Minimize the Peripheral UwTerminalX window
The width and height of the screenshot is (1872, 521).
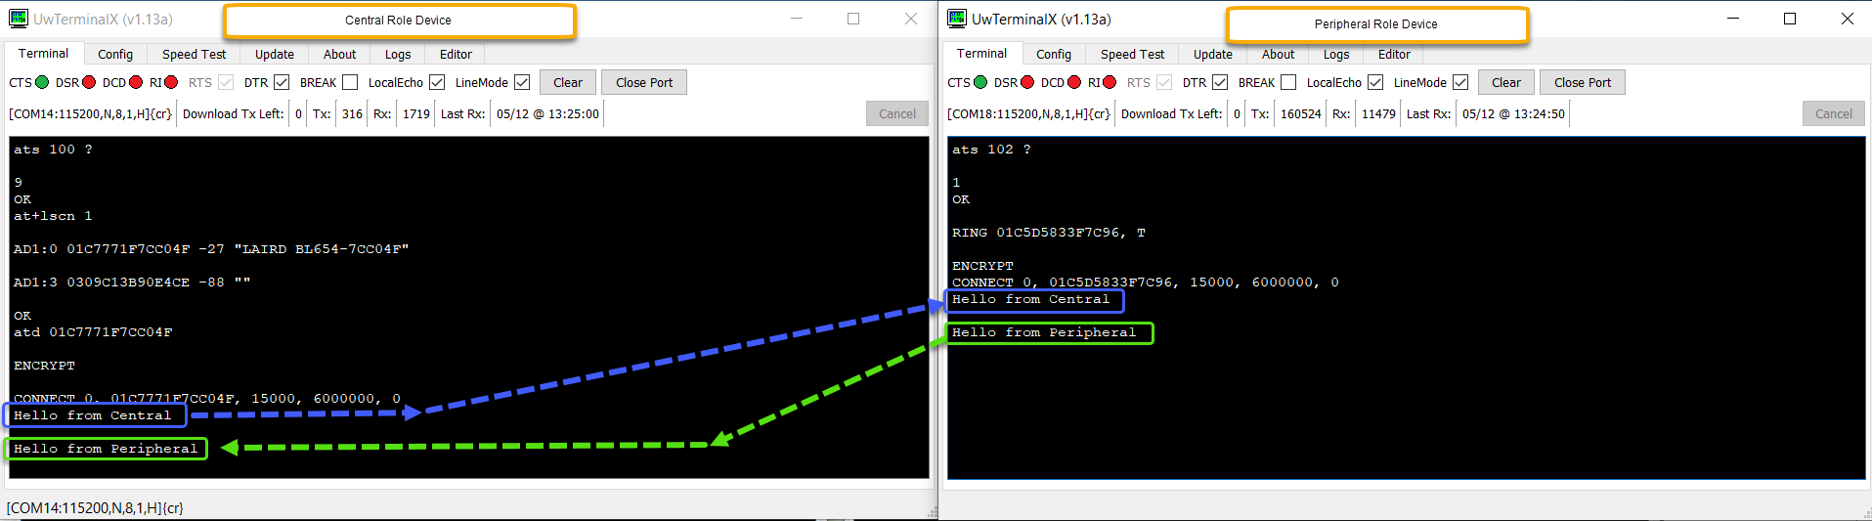[x=1733, y=19]
